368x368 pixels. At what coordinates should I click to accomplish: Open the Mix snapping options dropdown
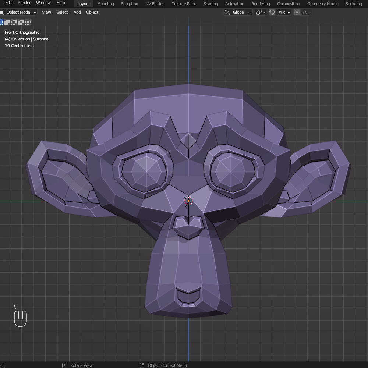coord(284,12)
